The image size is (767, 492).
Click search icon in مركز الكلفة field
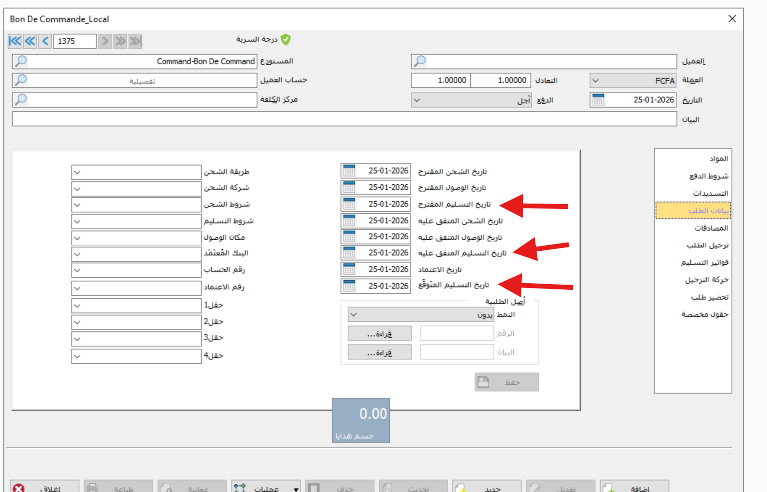21,100
